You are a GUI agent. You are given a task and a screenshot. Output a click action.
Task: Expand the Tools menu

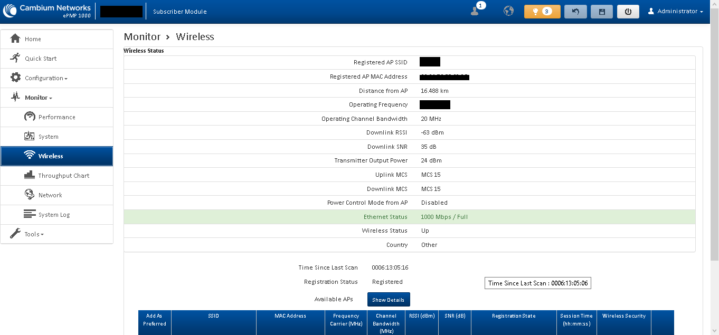[34, 234]
